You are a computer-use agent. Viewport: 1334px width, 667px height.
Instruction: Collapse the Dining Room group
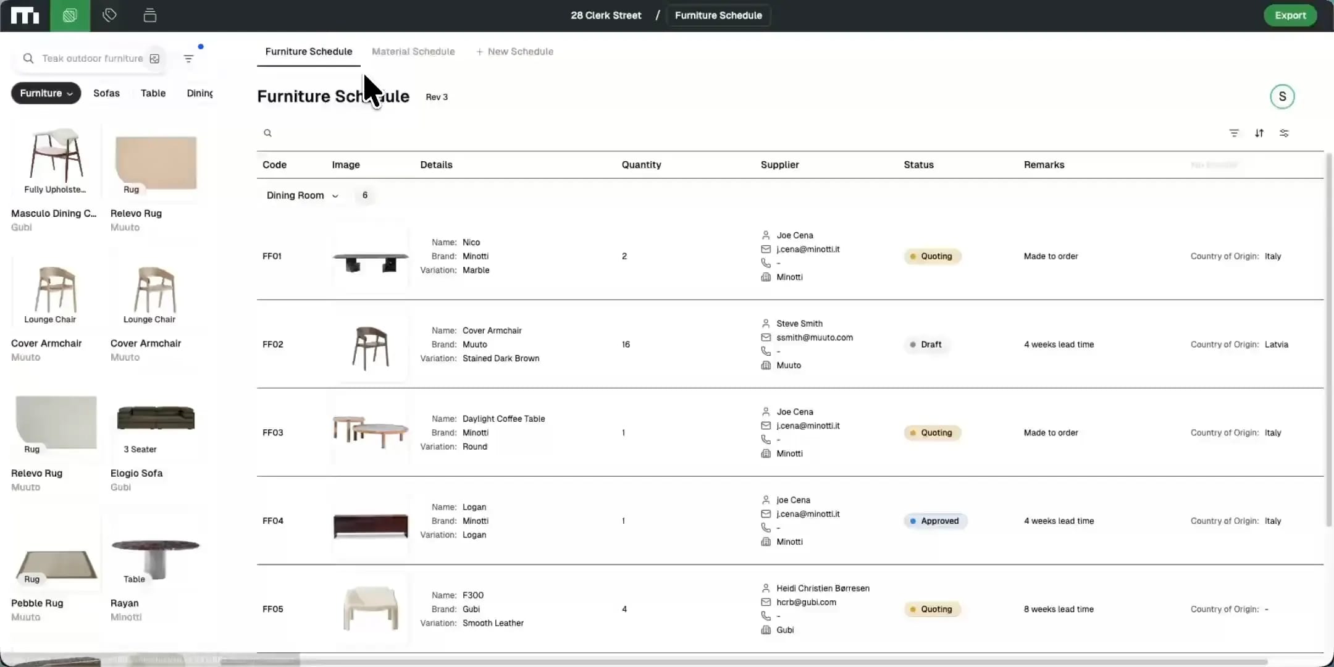click(335, 196)
